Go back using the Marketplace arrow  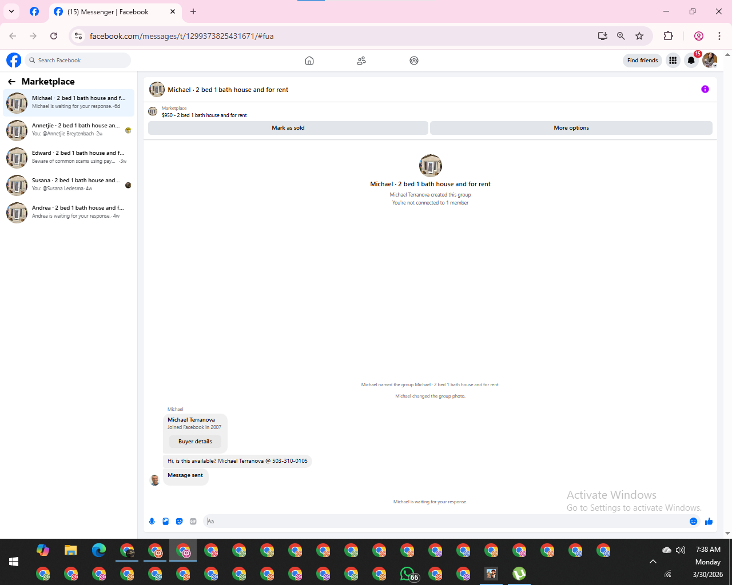click(x=11, y=82)
